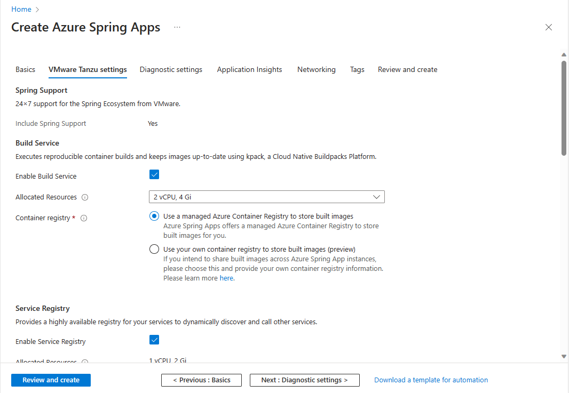
Task: Go back with Previous : Basics button
Action: (x=201, y=380)
